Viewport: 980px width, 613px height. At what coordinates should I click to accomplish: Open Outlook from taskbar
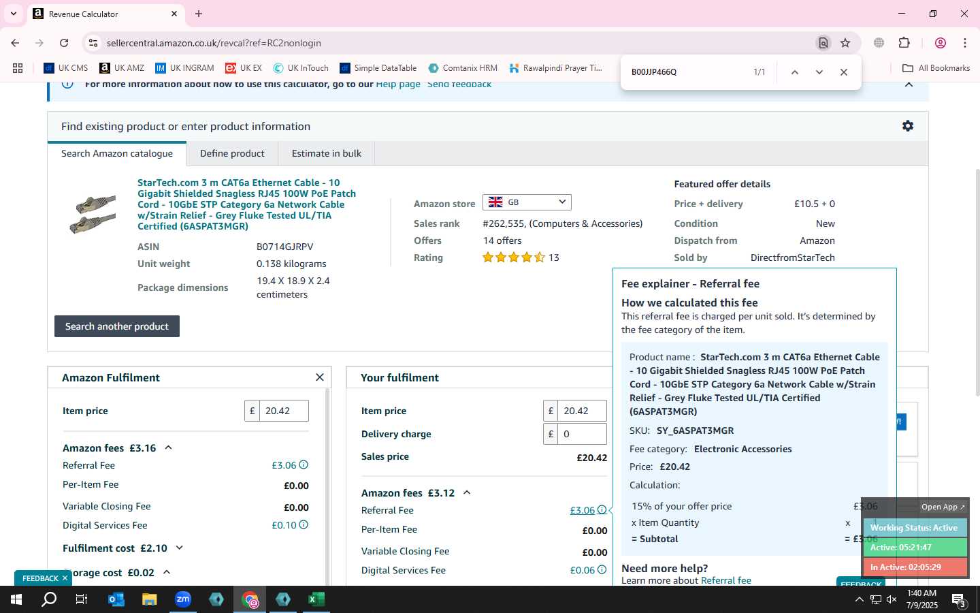116,599
